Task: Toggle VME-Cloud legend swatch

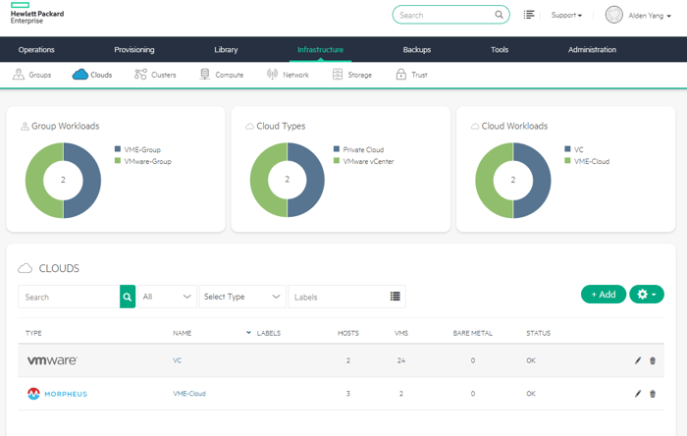Action: 567,161
